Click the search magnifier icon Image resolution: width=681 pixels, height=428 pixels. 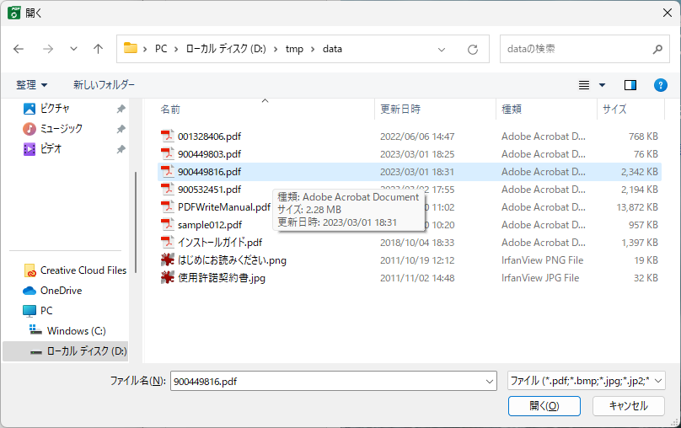coord(658,49)
